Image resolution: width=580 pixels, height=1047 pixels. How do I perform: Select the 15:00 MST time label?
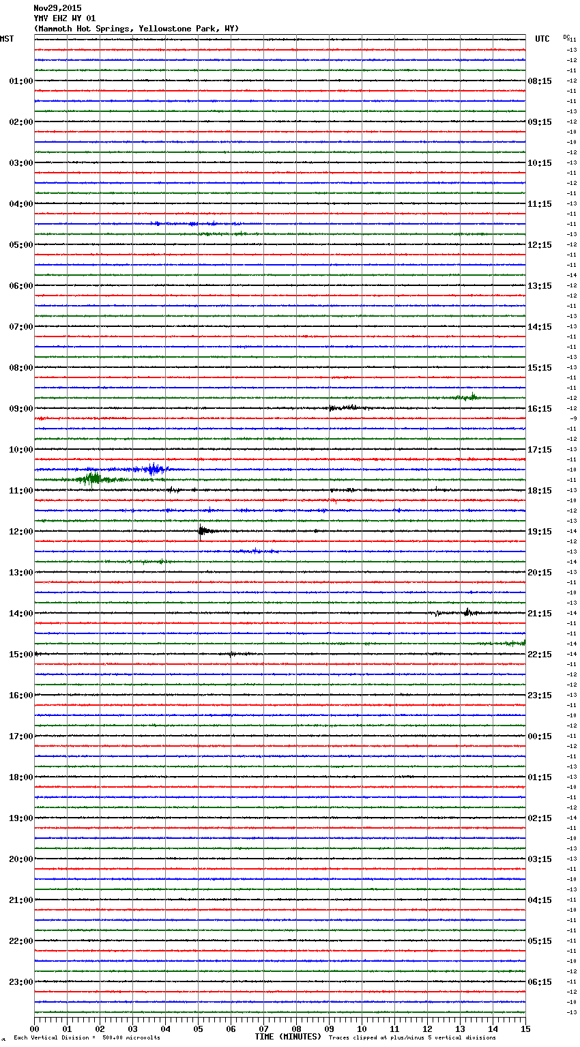point(21,655)
